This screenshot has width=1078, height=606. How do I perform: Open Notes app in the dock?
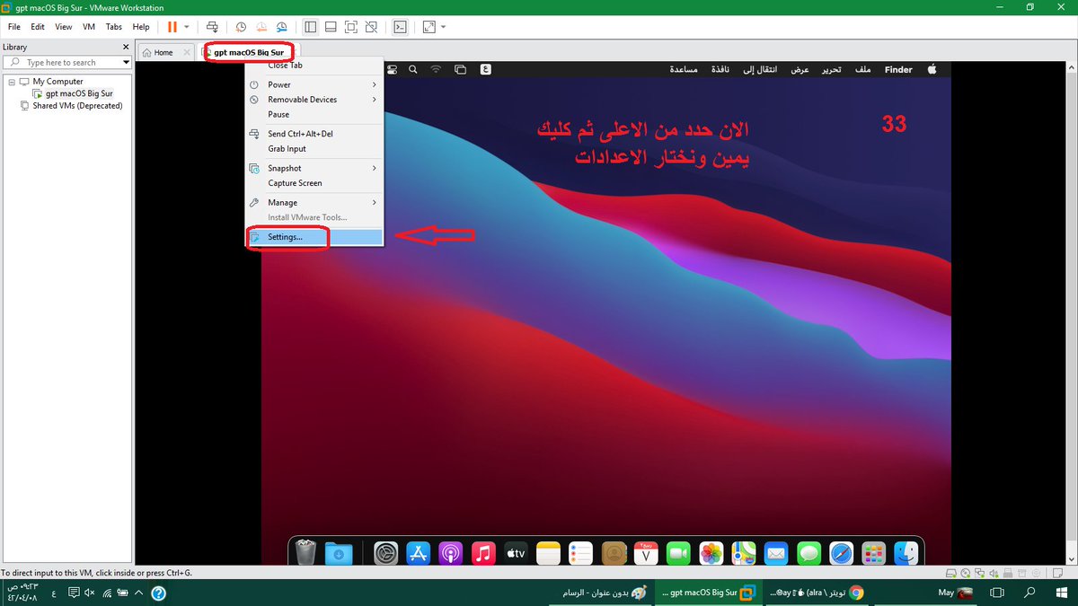[548, 553]
